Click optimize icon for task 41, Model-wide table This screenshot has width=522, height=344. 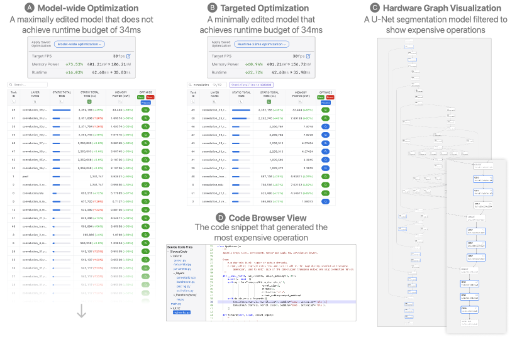pyautogui.click(x=145, y=118)
